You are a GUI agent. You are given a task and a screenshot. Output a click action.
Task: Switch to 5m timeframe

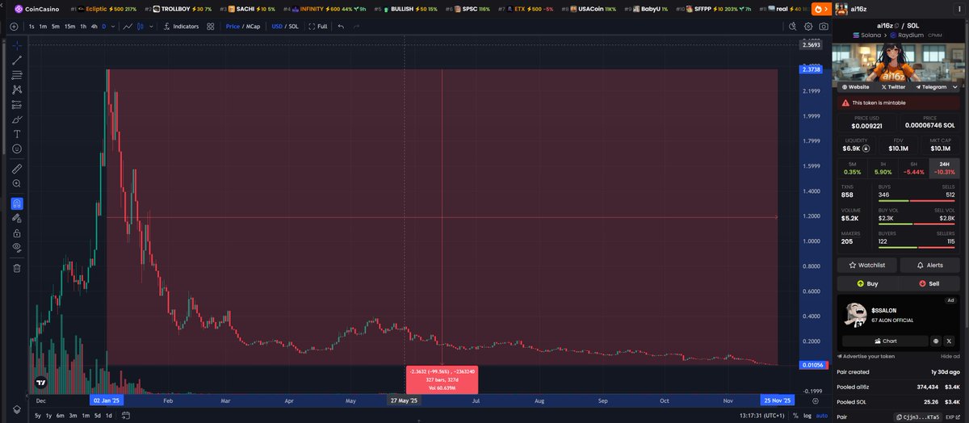click(x=55, y=26)
